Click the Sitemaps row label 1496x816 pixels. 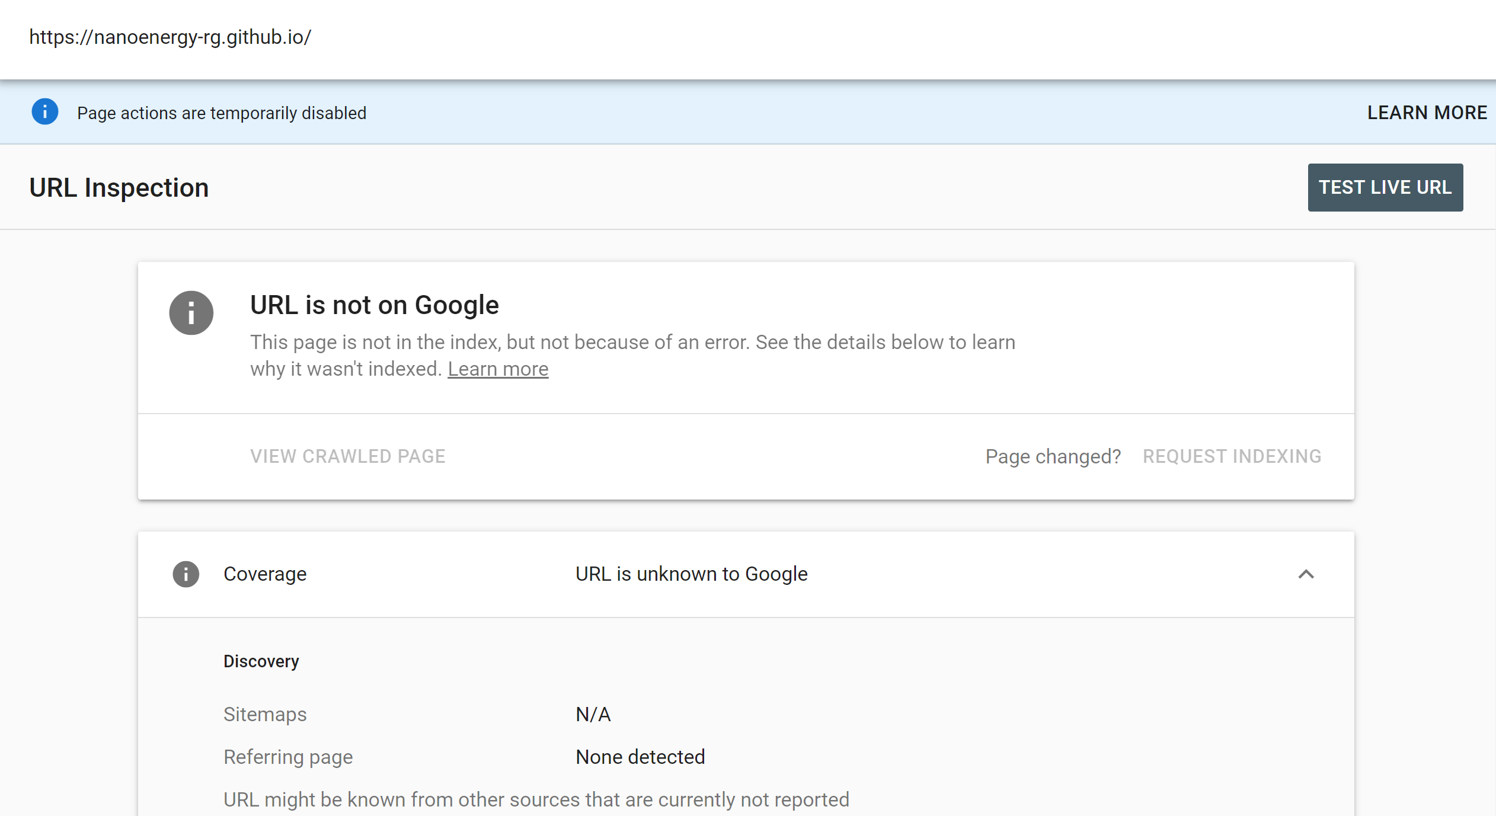tap(264, 715)
